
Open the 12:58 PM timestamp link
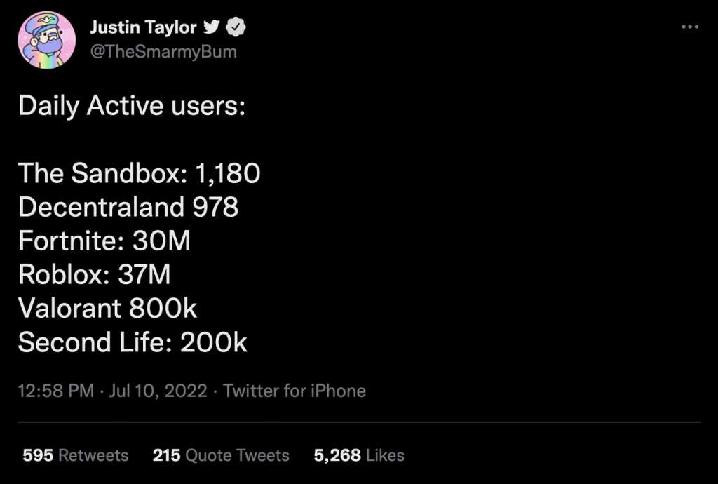tap(55, 391)
